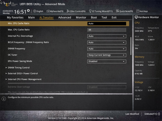Viewport: 162px width, 121px height.
Task: Open BCLK Frequency : DRAM Frequency Ratio dropdown
Action: coord(107,43)
